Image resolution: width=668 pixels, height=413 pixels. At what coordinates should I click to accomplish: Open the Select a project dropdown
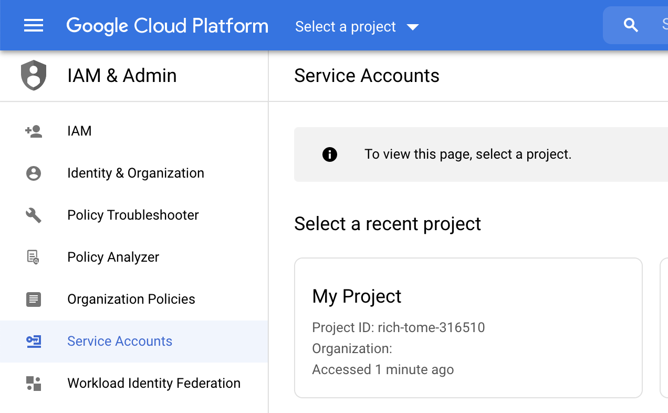[x=357, y=26]
